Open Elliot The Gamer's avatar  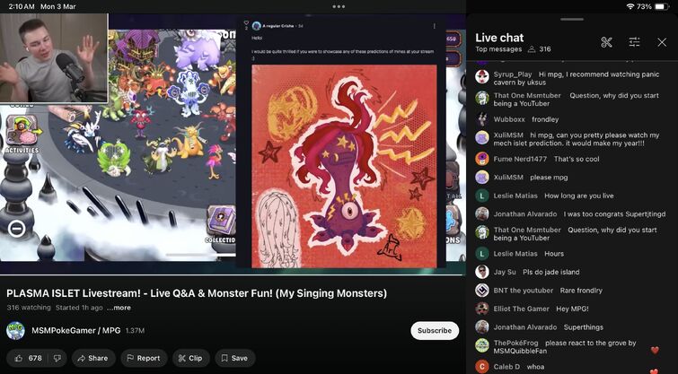[481, 309]
